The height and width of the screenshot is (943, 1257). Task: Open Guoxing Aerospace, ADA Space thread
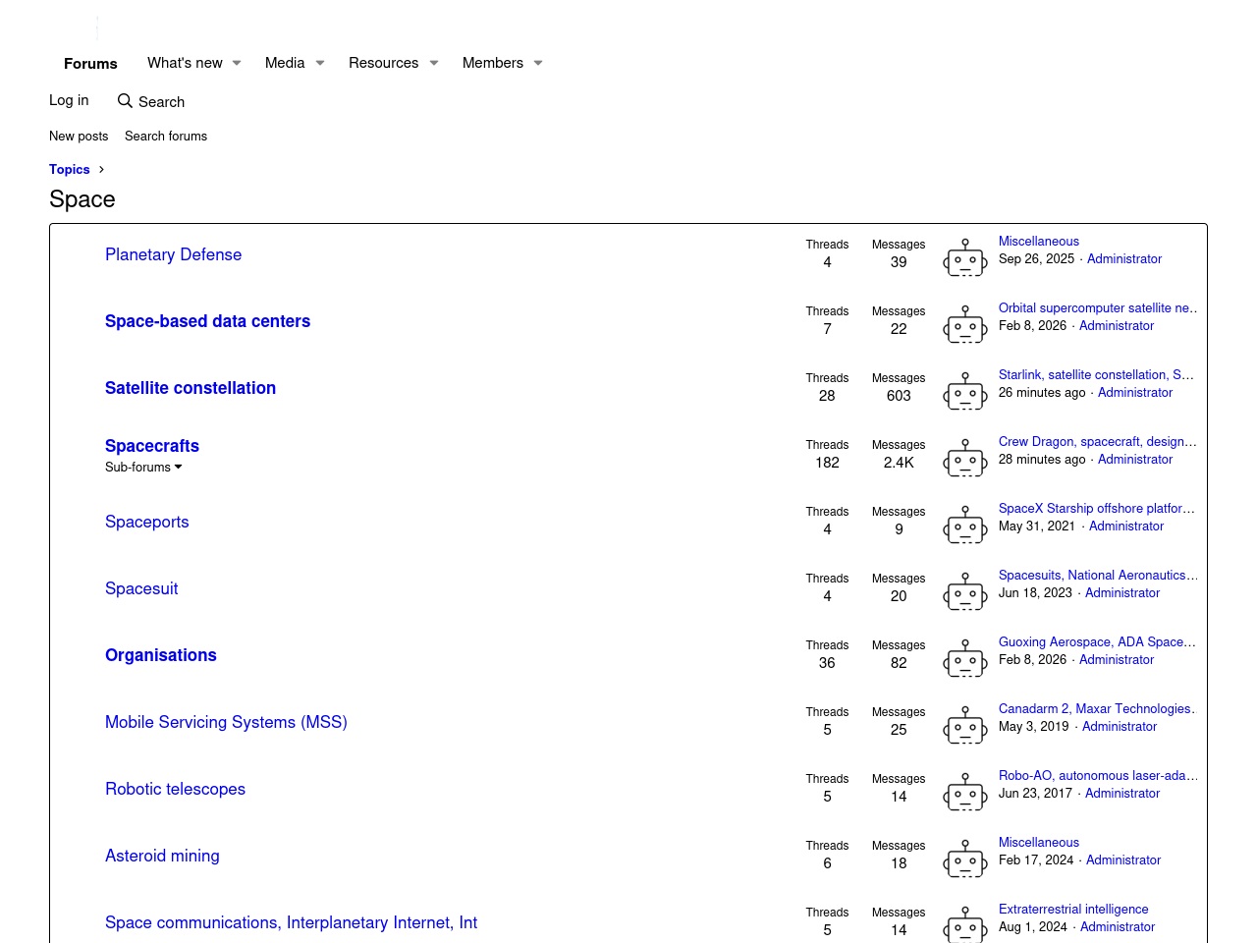[1097, 642]
